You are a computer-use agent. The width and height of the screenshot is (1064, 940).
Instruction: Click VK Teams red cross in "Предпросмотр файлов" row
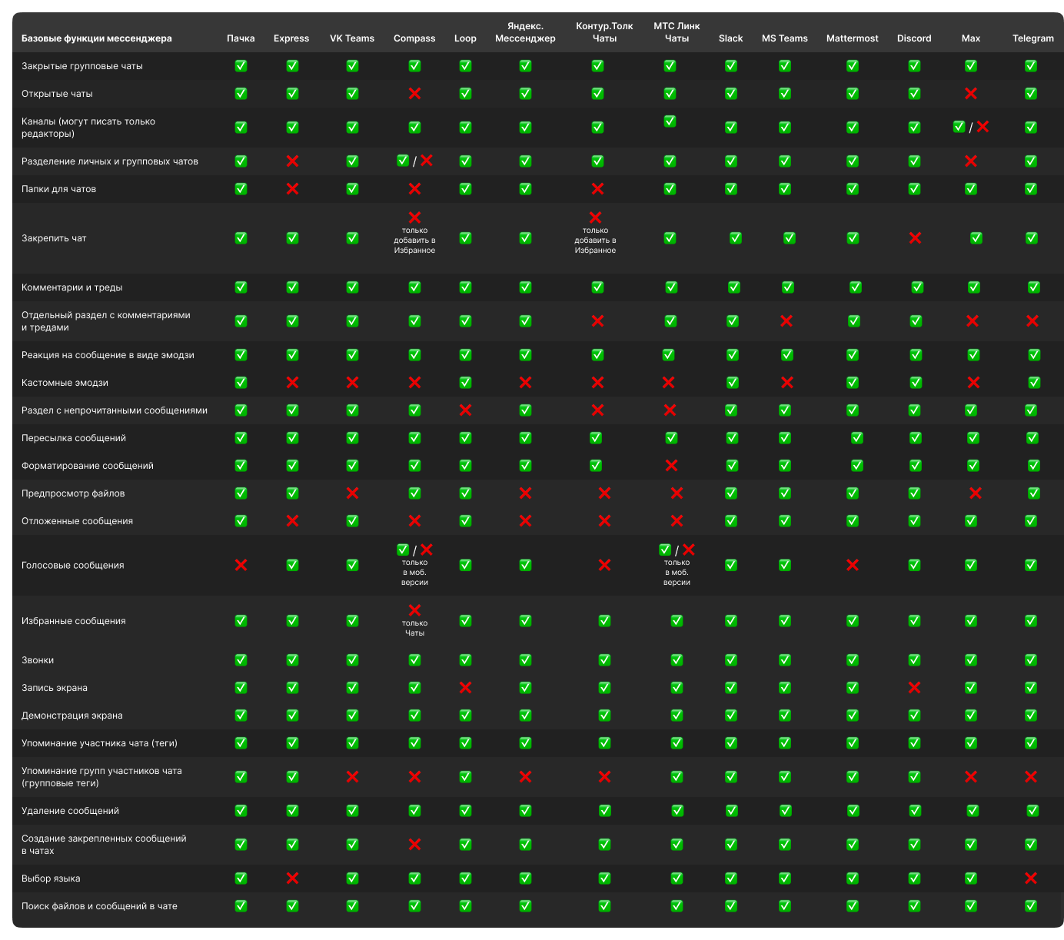[x=352, y=493]
